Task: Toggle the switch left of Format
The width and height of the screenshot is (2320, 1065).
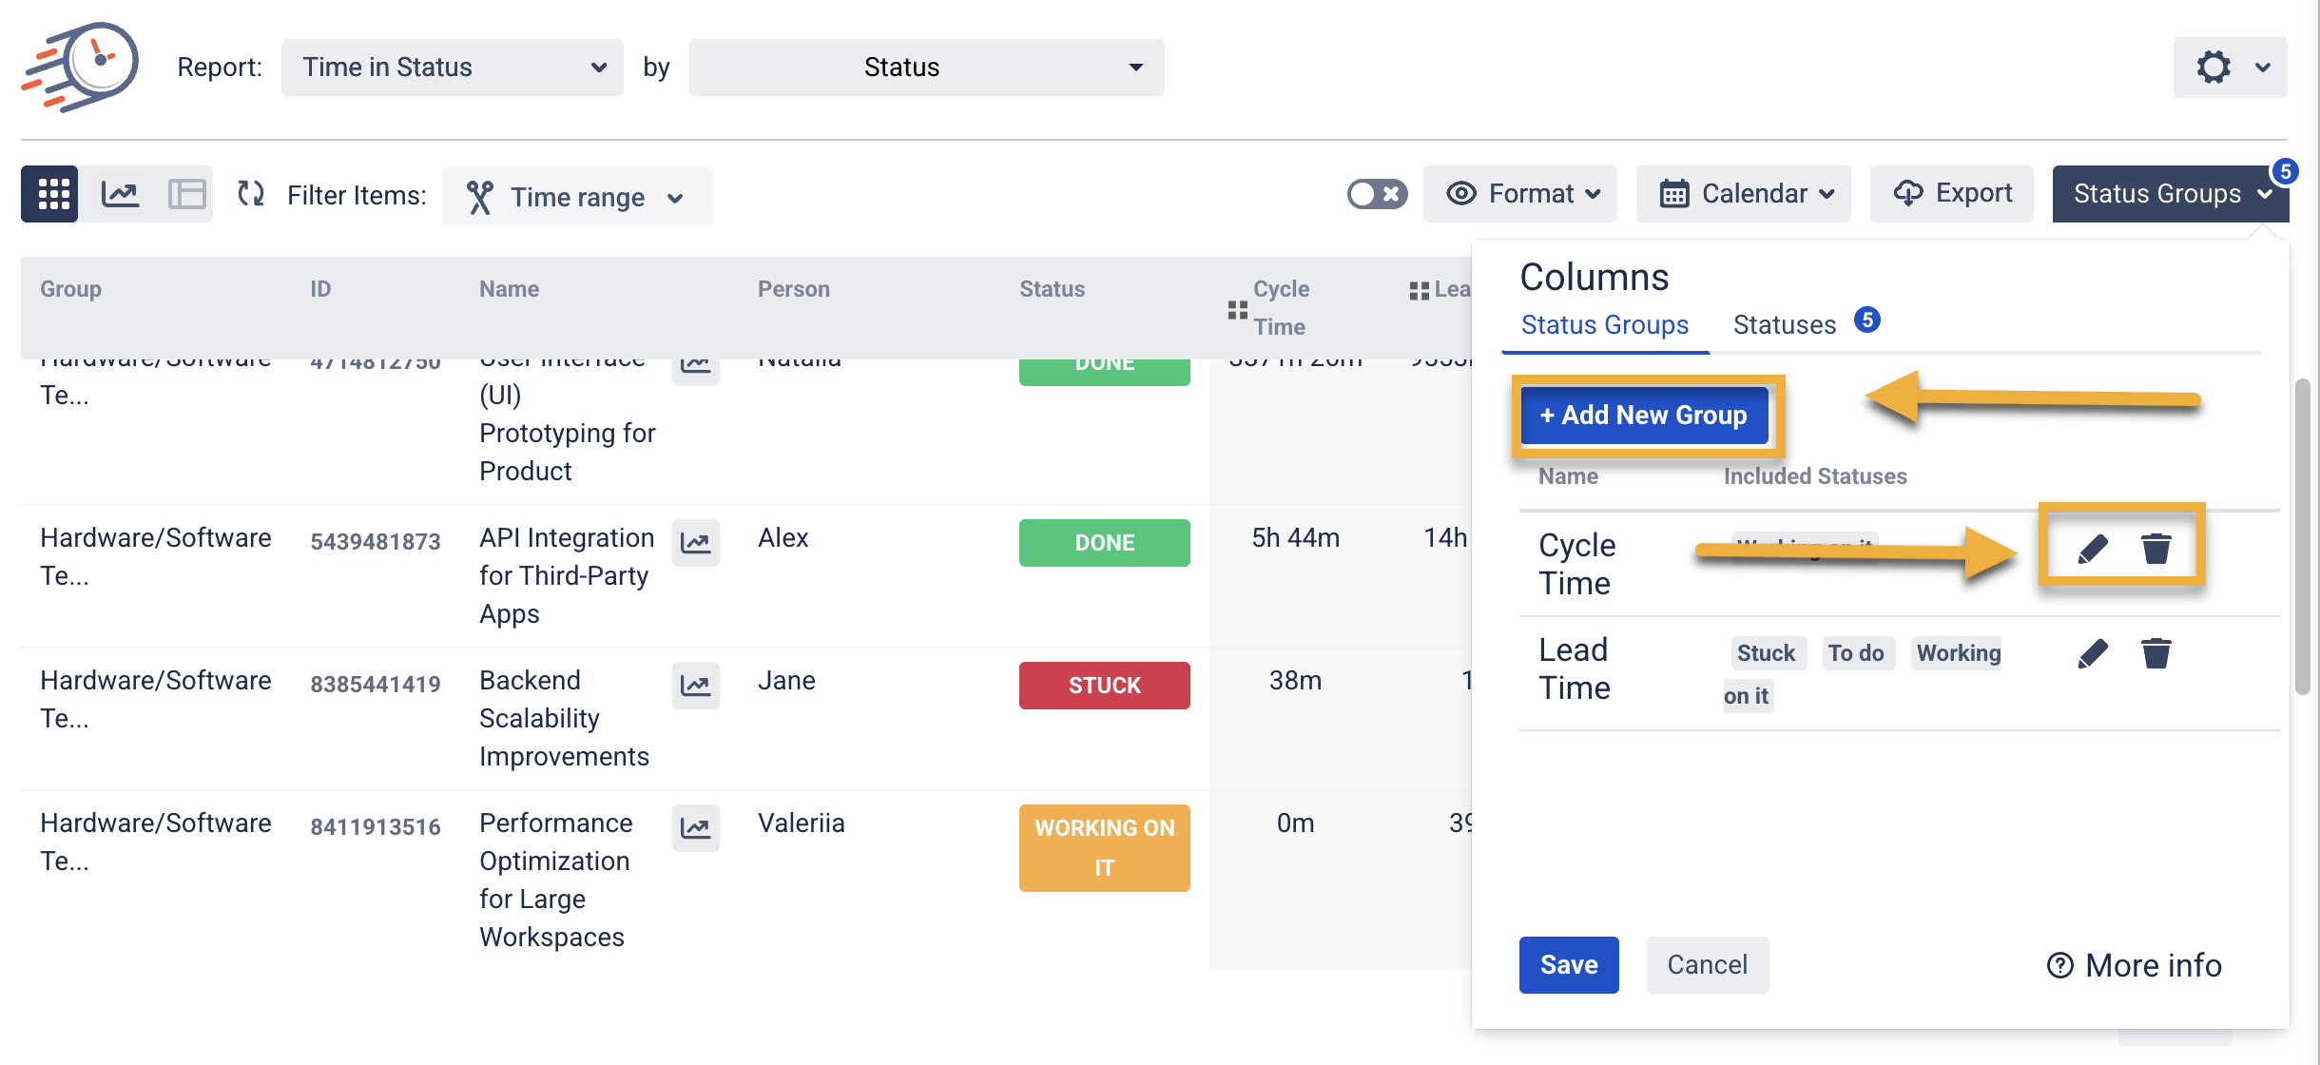Action: (1376, 194)
